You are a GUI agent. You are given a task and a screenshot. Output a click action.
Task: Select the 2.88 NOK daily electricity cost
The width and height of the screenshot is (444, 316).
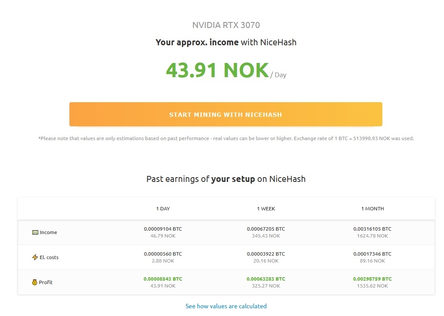[x=163, y=261]
